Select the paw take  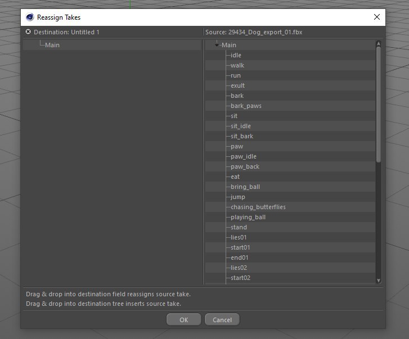point(237,146)
